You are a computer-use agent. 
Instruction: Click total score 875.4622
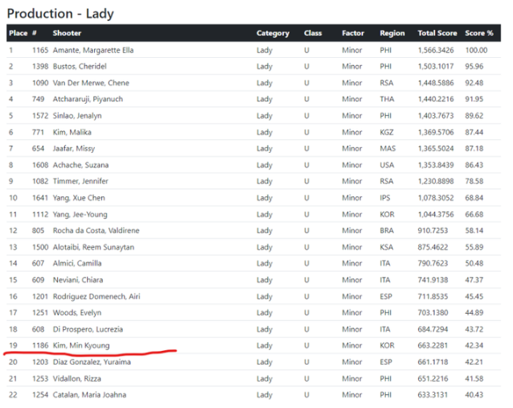pyautogui.click(x=433, y=247)
